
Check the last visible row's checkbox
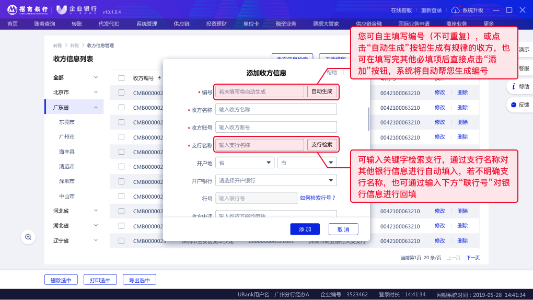pos(121,241)
